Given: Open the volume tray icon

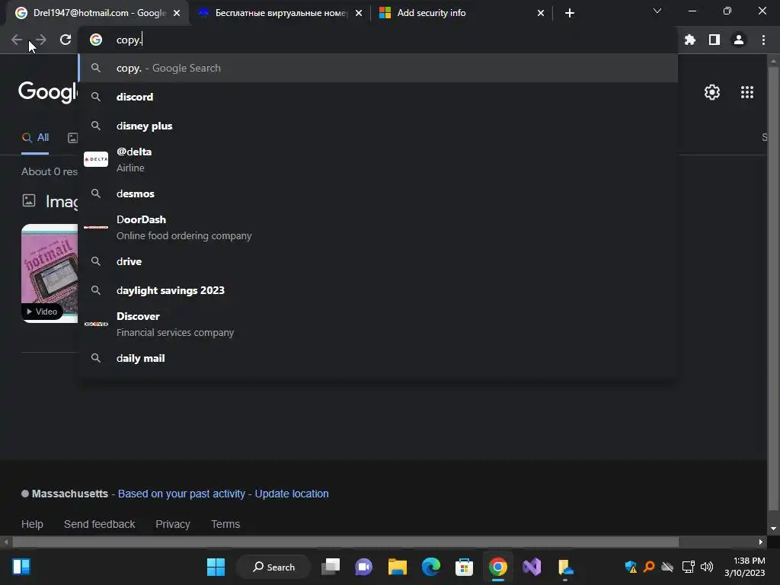Looking at the screenshot, I should click(x=706, y=567).
